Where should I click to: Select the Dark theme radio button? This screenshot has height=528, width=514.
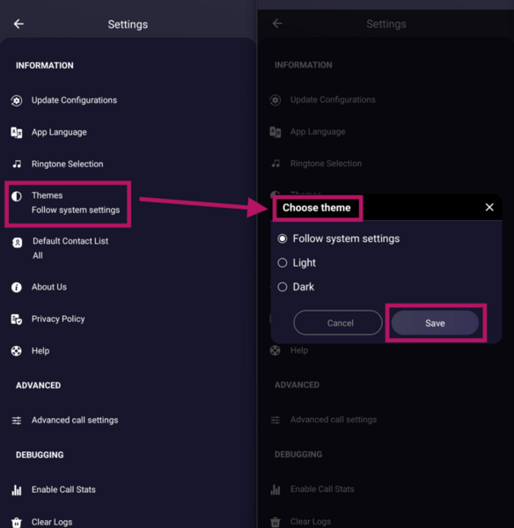click(x=283, y=287)
